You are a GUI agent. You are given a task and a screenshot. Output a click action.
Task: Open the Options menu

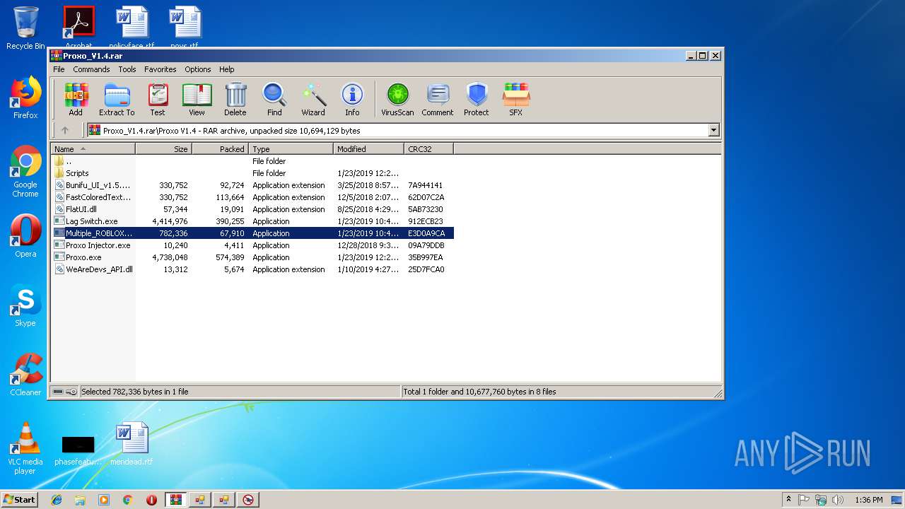coord(198,69)
